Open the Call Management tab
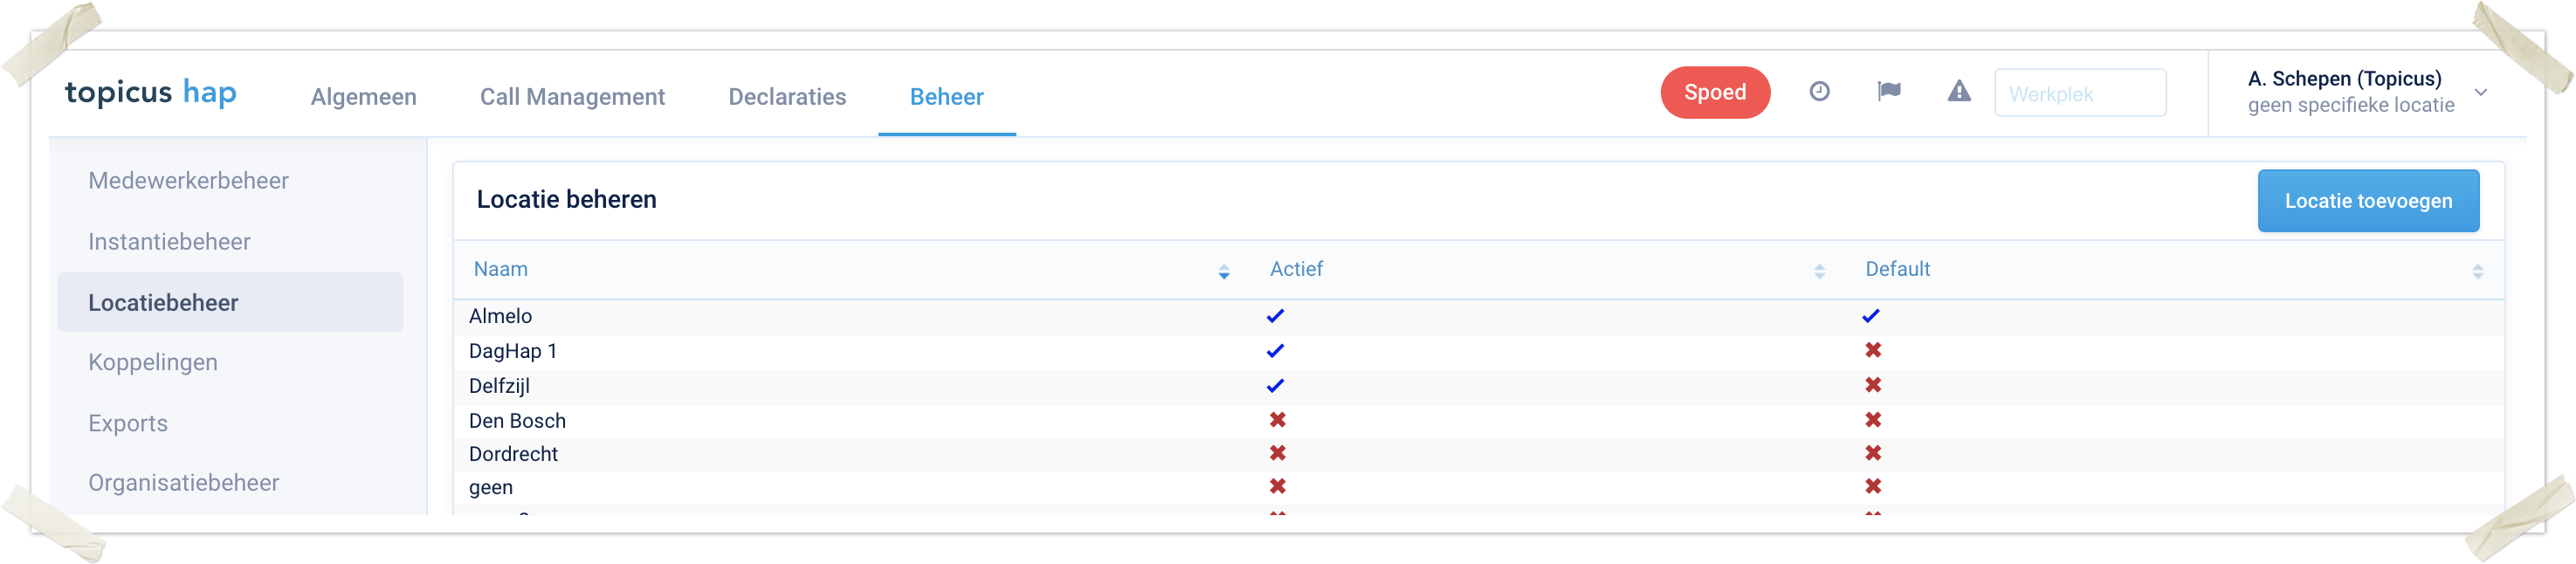Screen dimensions: 2576x564 tap(572, 97)
